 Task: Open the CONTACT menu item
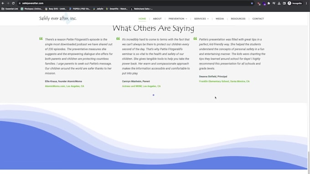pos(258,19)
